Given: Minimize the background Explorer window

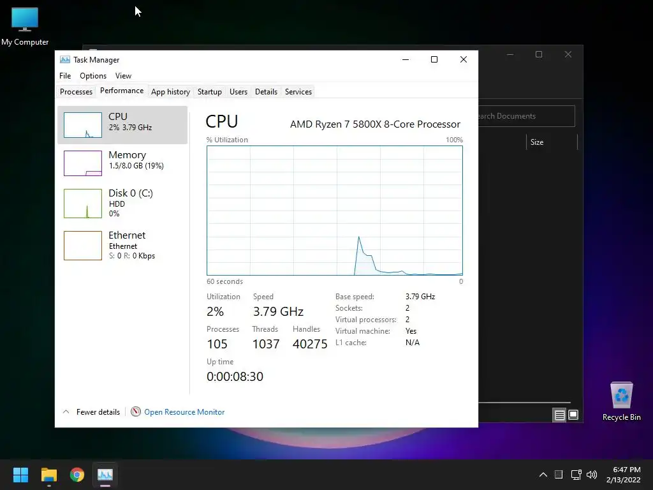Looking at the screenshot, I should tap(510, 55).
